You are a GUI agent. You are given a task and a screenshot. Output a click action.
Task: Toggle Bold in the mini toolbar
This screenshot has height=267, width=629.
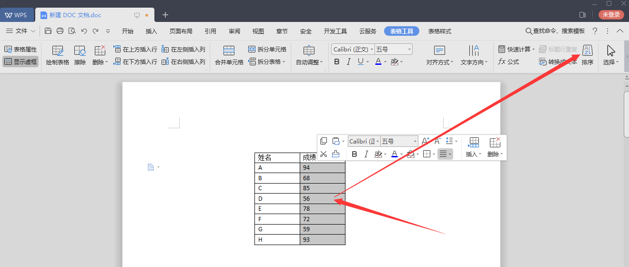pos(354,154)
